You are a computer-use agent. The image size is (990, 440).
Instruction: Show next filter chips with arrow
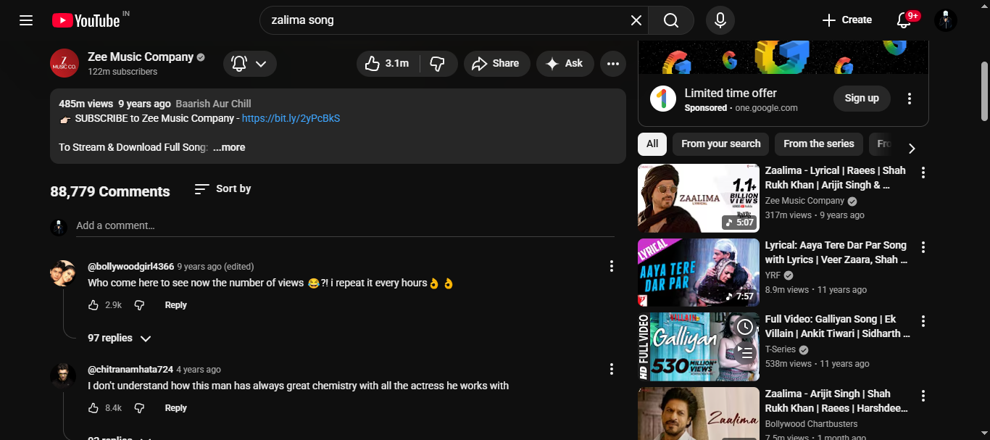912,148
